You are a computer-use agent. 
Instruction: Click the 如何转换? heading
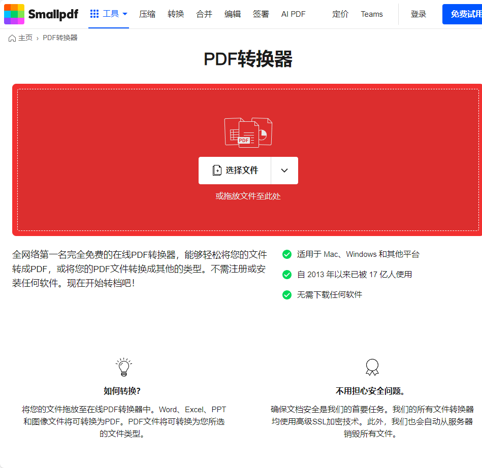coord(122,391)
